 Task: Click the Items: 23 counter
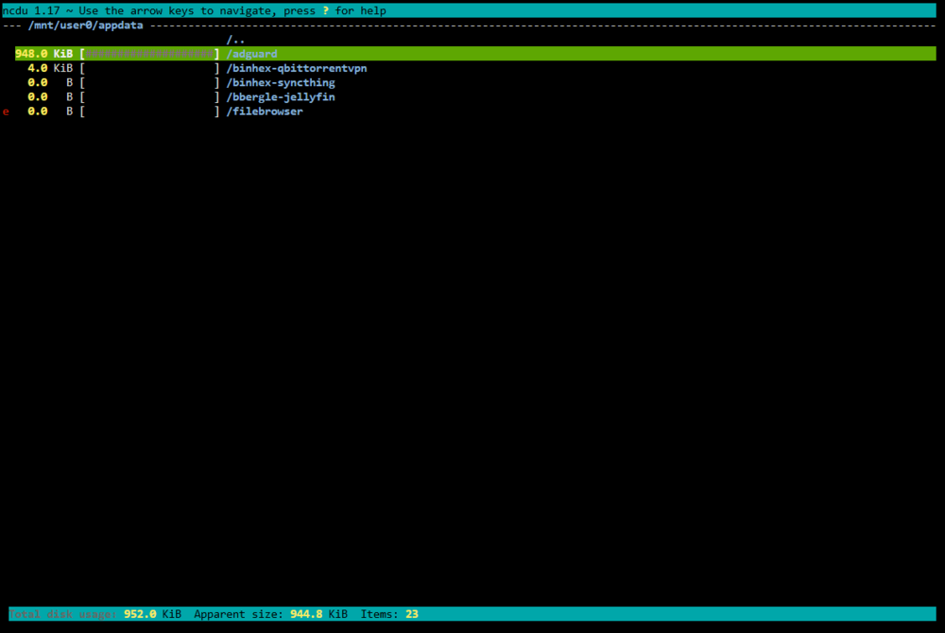coord(389,614)
